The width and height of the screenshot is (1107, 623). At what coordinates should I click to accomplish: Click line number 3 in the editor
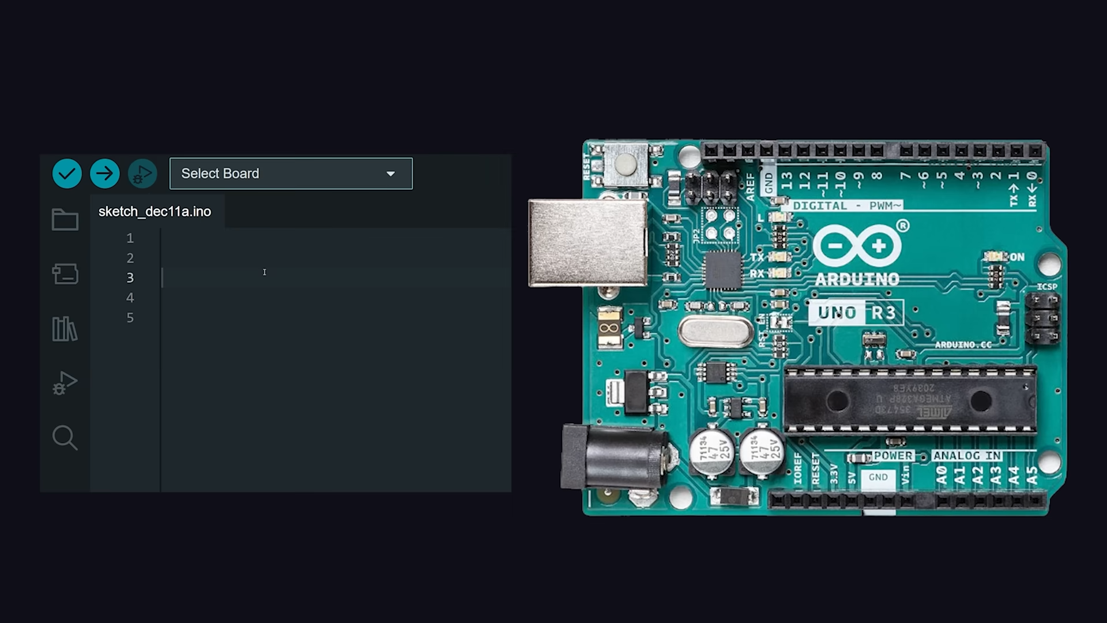130,277
